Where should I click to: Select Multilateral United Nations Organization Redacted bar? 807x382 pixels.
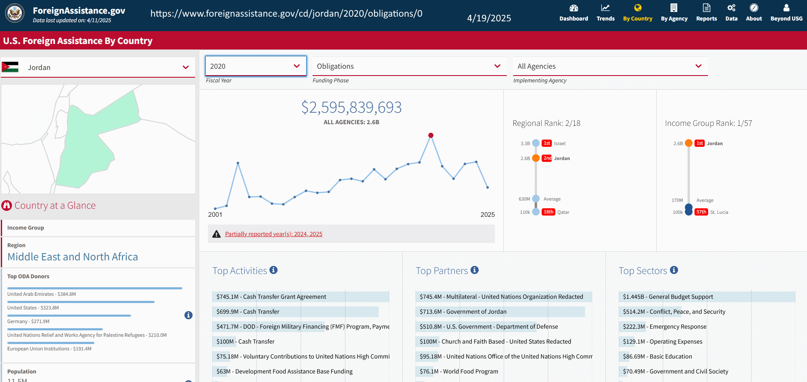(504, 297)
